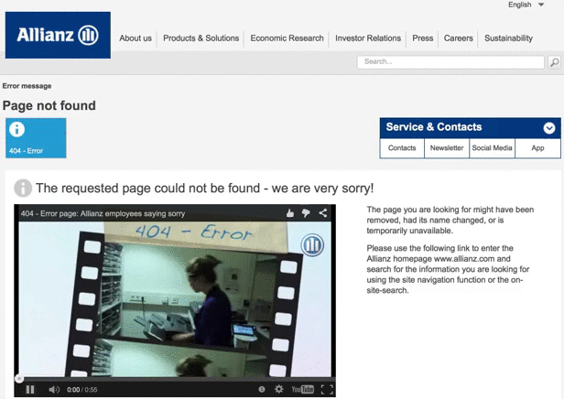The height and width of the screenshot is (399, 564).
Task: Open the Economic Research menu
Action: pos(287,38)
